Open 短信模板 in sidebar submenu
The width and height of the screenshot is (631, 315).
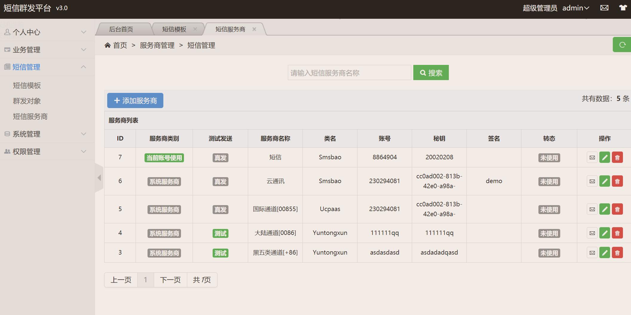(x=27, y=86)
